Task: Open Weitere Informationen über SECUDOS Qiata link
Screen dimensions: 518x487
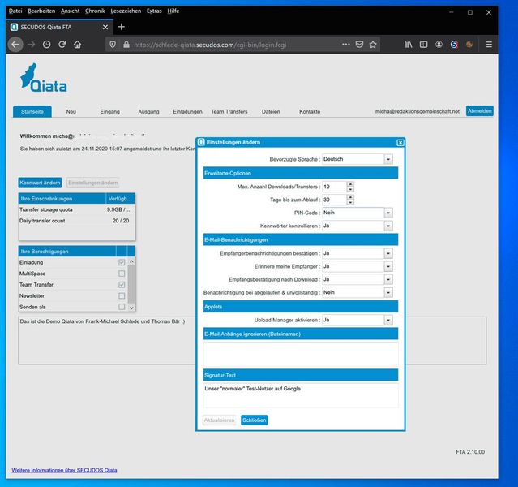Action: 64,470
